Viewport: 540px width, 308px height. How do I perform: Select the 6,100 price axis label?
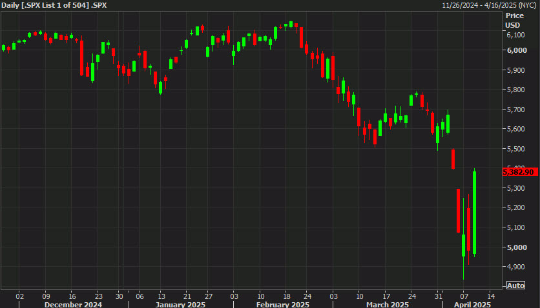(x=516, y=35)
